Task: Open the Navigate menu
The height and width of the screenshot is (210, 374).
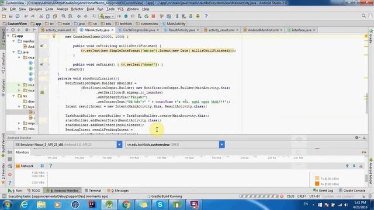Action: click(x=36, y=9)
